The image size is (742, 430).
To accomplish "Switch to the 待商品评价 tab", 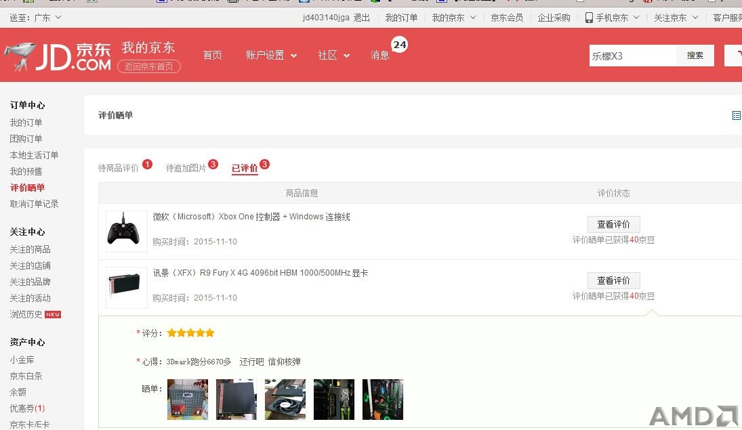I will coord(119,168).
